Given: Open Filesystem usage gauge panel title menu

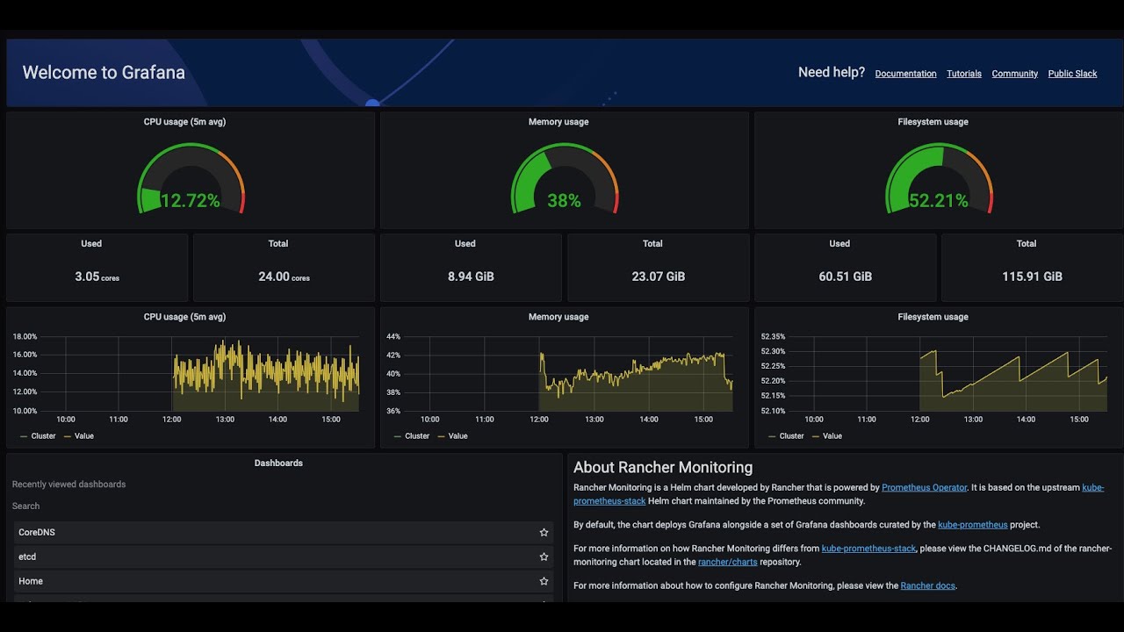Looking at the screenshot, I should [x=933, y=122].
